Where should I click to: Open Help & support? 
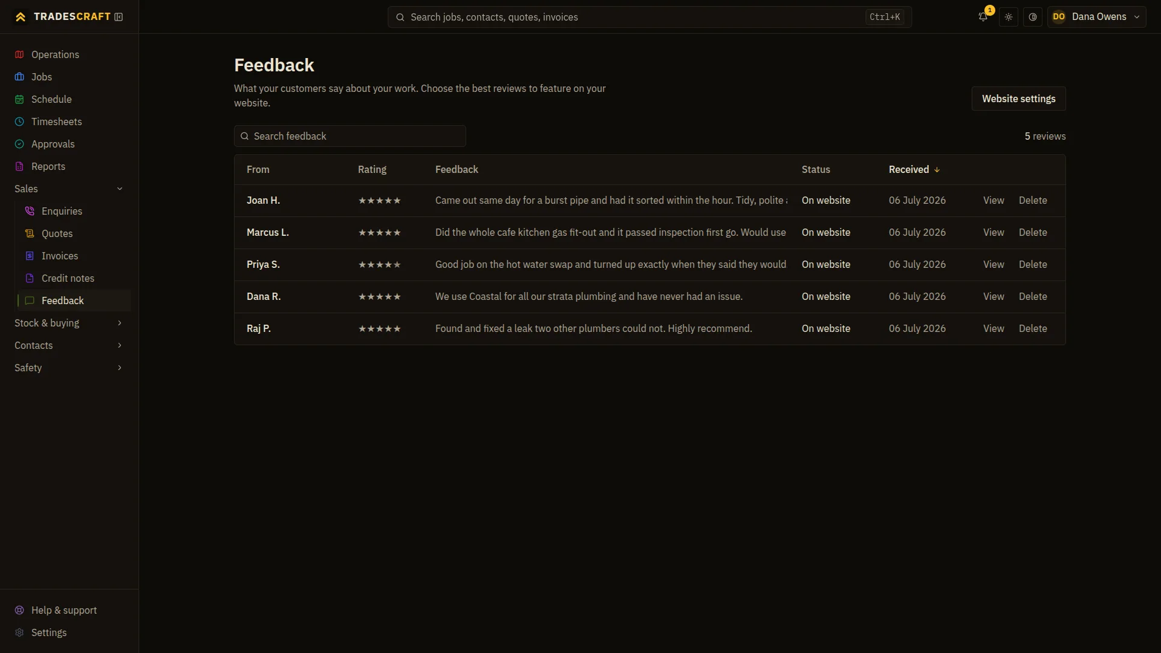pos(70,610)
